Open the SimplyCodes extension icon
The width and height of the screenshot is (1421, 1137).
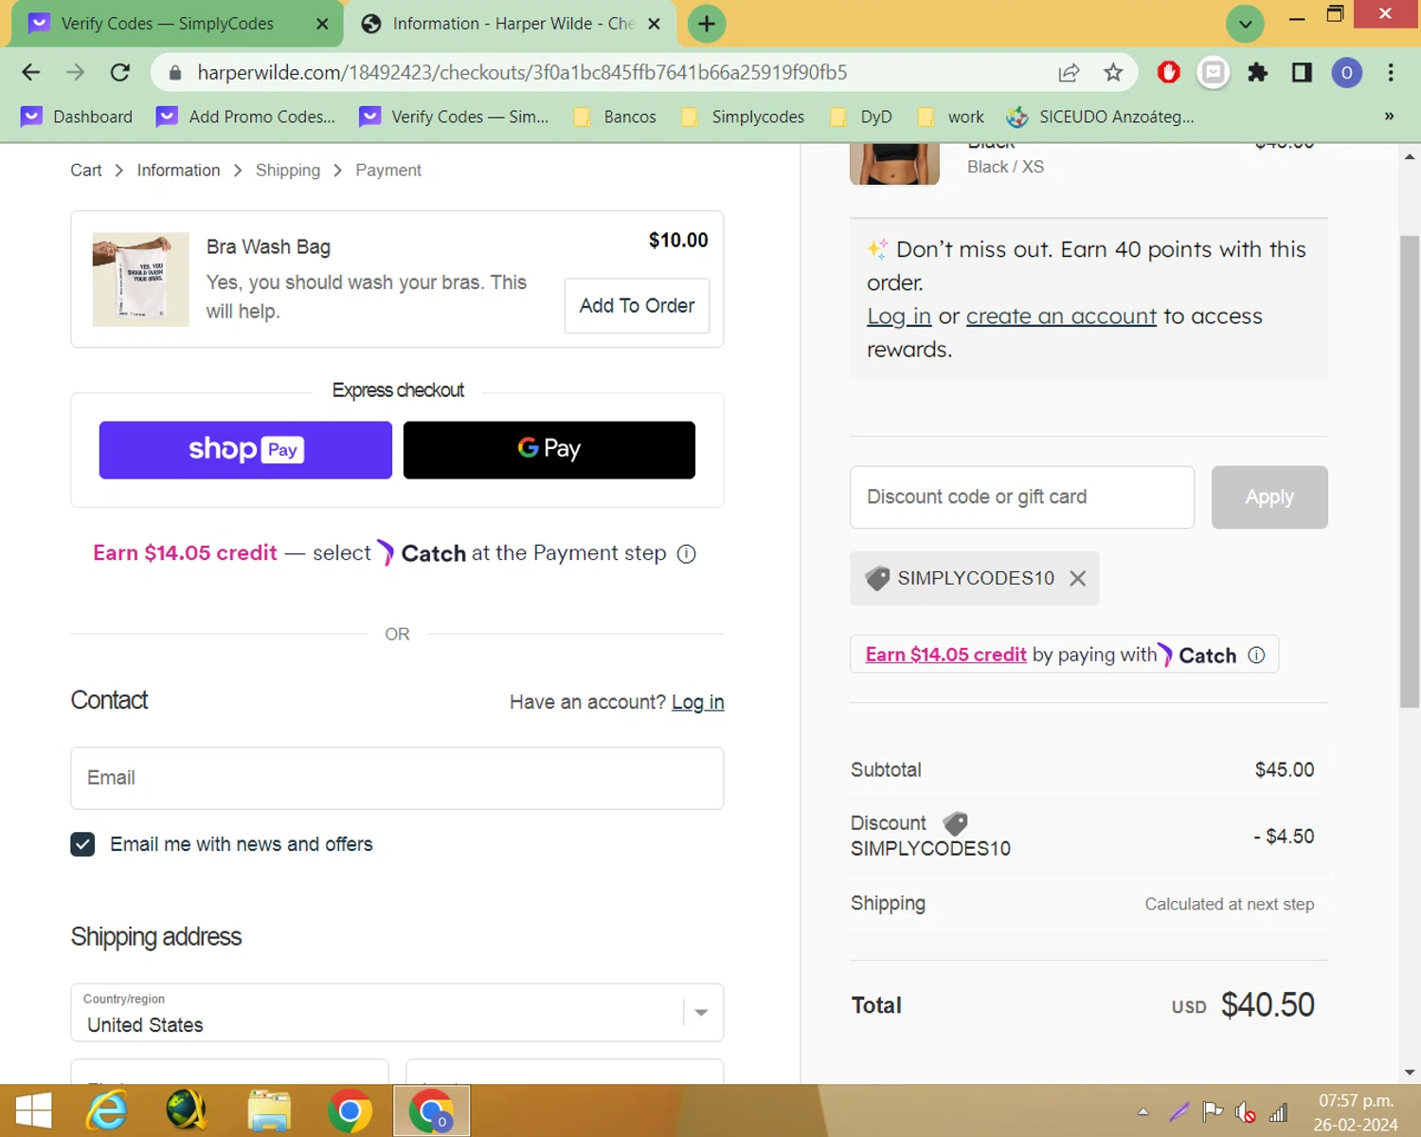click(x=1213, y=72)
